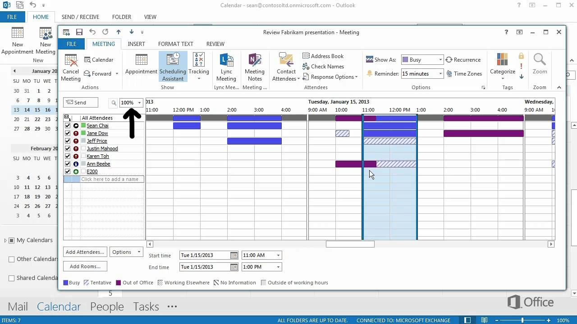Viewport: 577px width, 324px height.
Task: Switch to the FORMAT TEXT tab
Action: [x=175, y=44]
